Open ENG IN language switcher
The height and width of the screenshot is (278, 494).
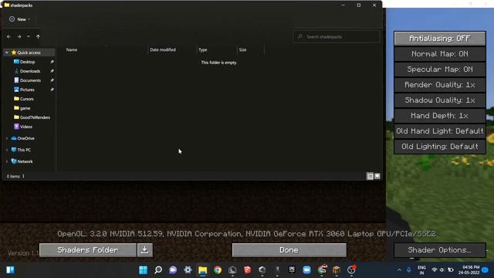point(421,270)
